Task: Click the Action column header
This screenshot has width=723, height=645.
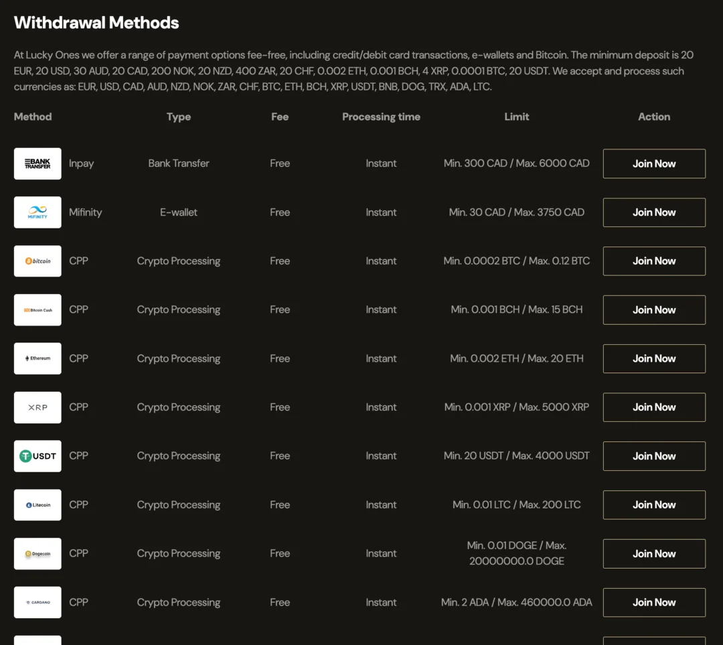Action: click(654, 117)
